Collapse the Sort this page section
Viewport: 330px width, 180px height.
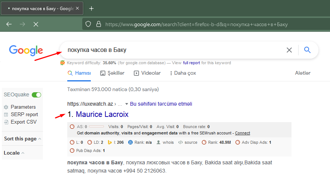(x=40, y=139)
